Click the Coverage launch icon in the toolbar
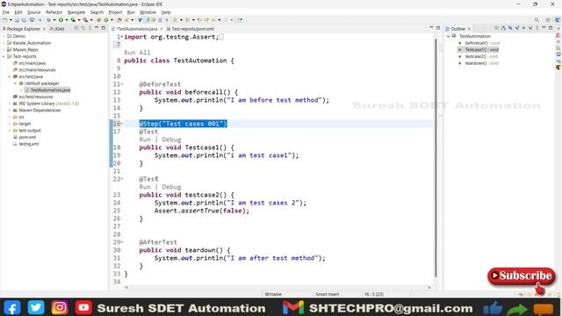 (x=73, y=20)
